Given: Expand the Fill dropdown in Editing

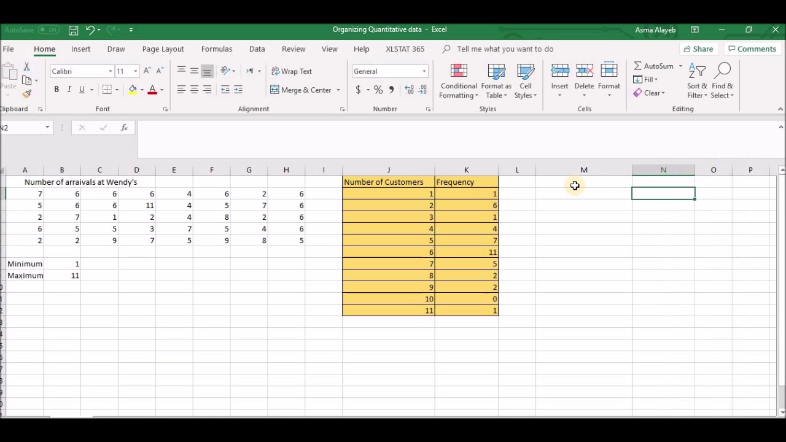Looking at the screenshot, I should (x=656, y=80).
